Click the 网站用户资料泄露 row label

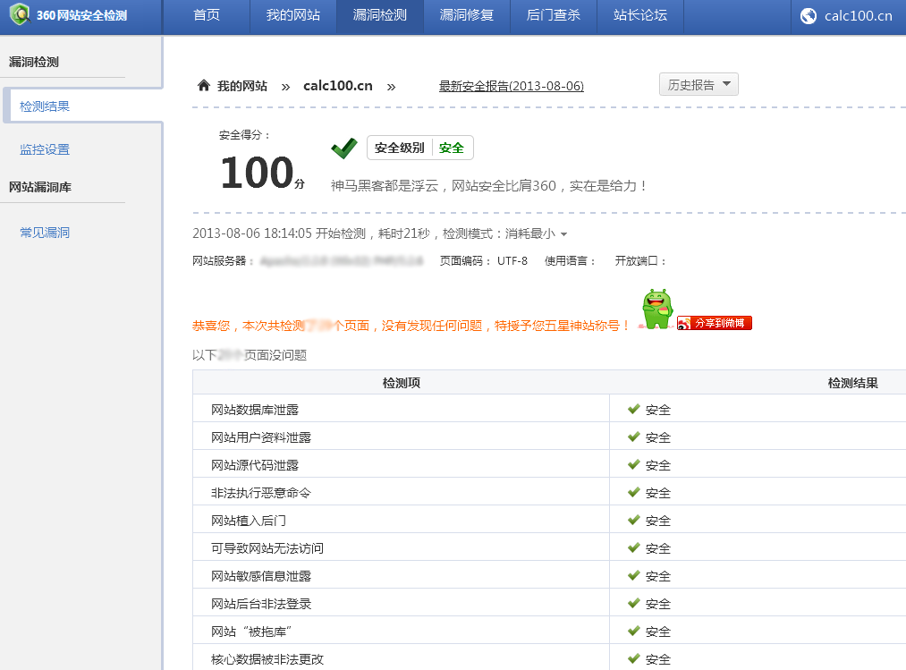[261, 437]
